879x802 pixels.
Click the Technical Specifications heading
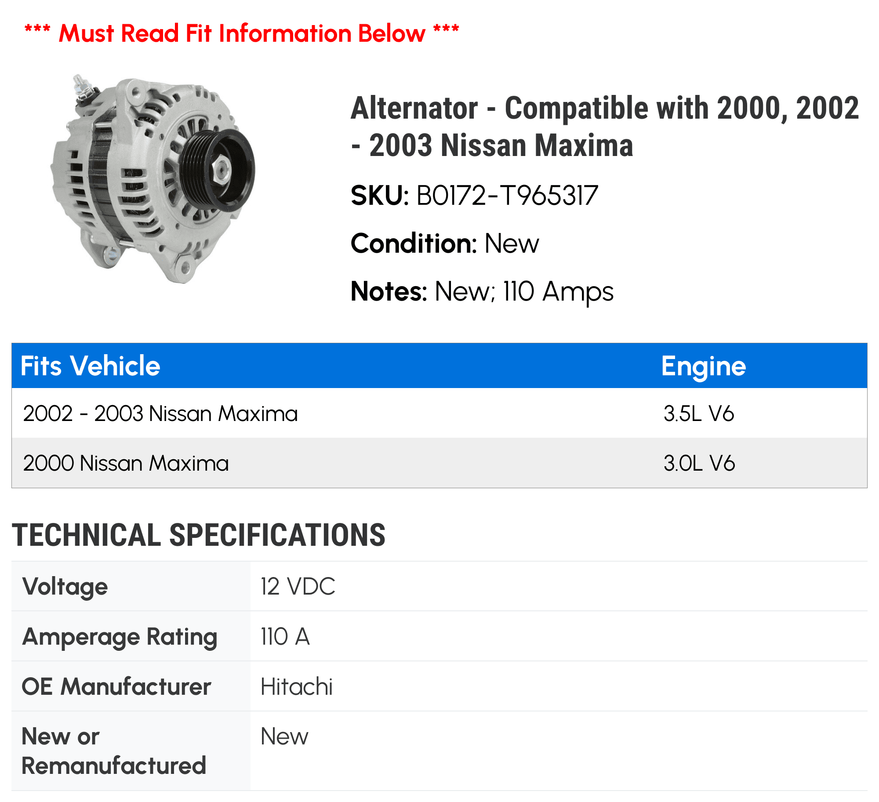[199, 535]
